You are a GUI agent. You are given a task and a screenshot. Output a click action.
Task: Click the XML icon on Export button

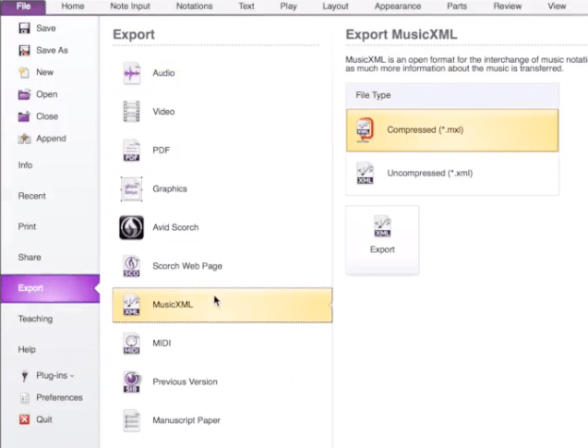(x=382, y=226)
